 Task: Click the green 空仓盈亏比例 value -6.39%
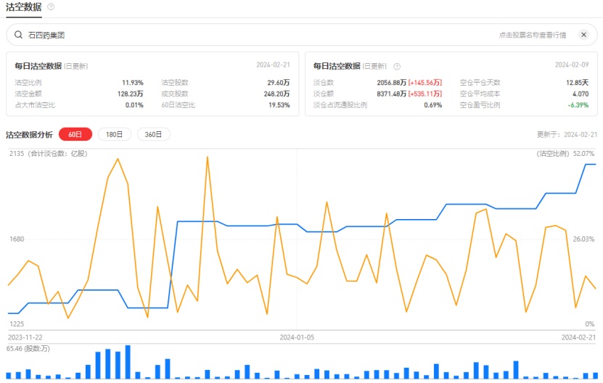578,105
